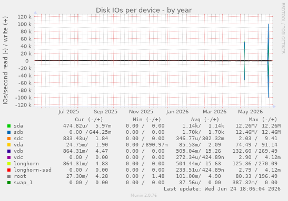Image resolution: width=288 pixels, height=201 pixels.
Task: Click the vdc purple legend swatch
Action: click(9, 157)
